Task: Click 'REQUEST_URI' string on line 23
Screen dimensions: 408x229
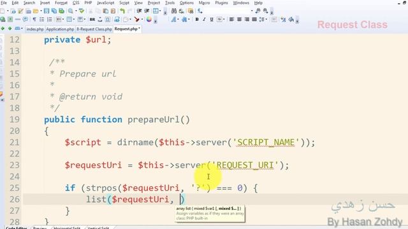Action: 245,165
